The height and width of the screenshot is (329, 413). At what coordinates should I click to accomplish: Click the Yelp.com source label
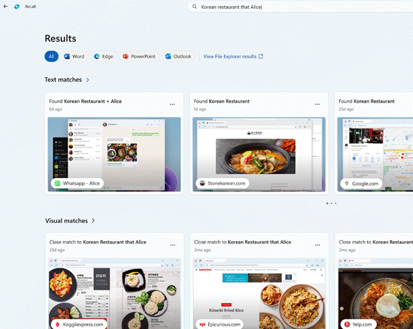(x=358, y=324)
